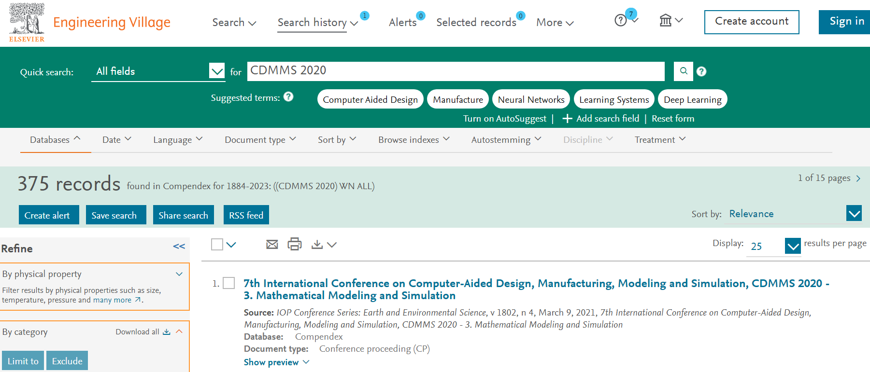Select Neural Networks suggested term
The height and width of the screenshot is (372, 870).
(x=531, y=99)
